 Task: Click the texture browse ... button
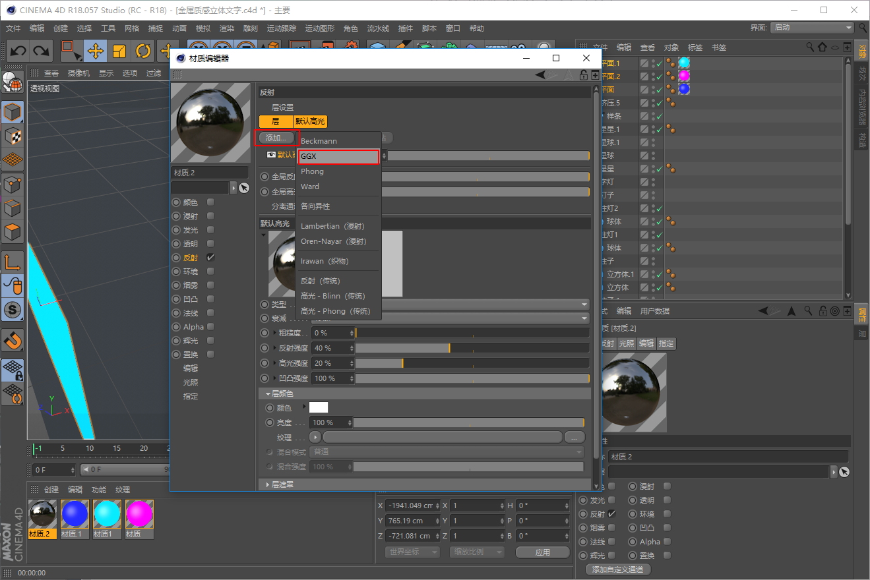coord(575,438)
